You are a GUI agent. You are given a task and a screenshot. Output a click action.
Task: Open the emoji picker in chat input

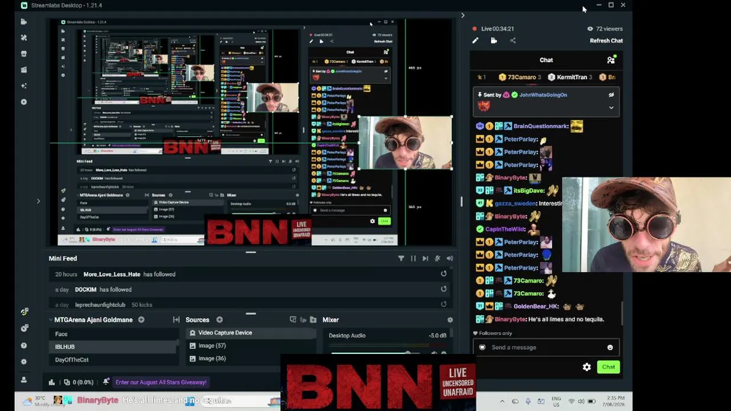pos(610,347)
